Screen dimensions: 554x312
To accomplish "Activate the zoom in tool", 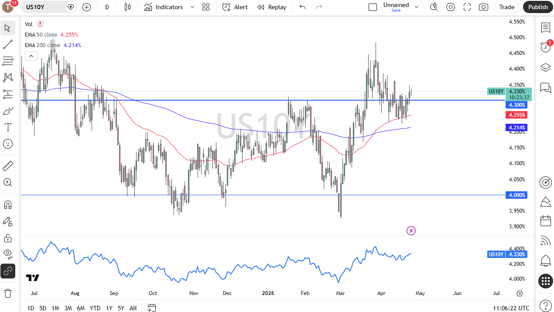I will click(8, 182).
